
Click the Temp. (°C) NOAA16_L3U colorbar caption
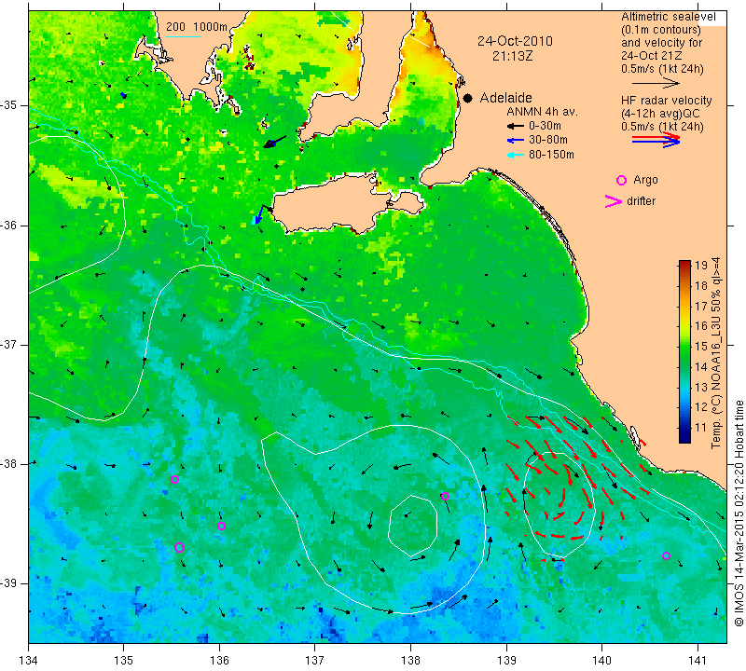716,353
